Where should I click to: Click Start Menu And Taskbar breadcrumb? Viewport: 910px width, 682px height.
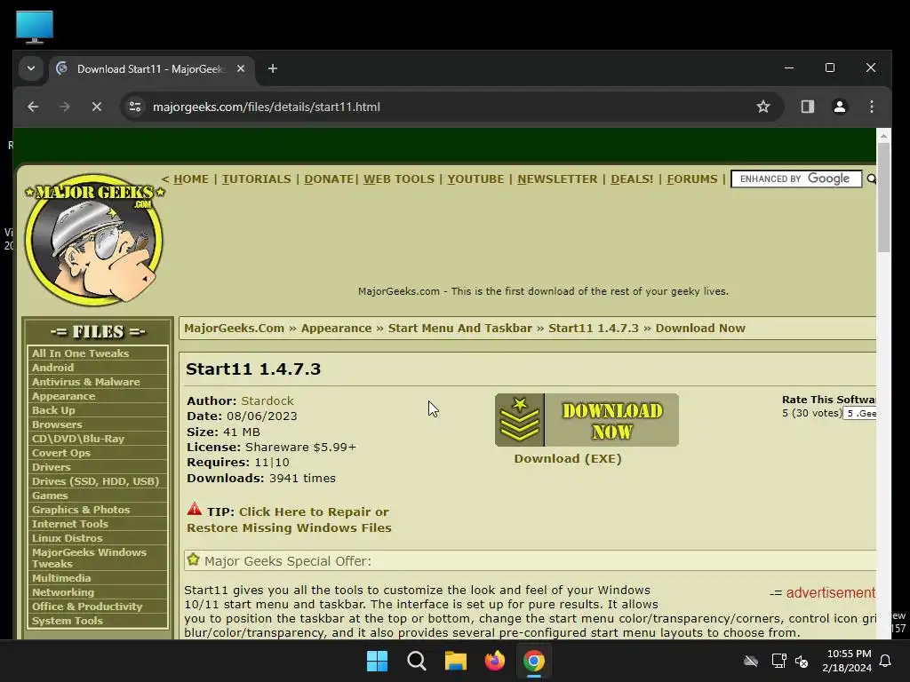click(459, 329)
